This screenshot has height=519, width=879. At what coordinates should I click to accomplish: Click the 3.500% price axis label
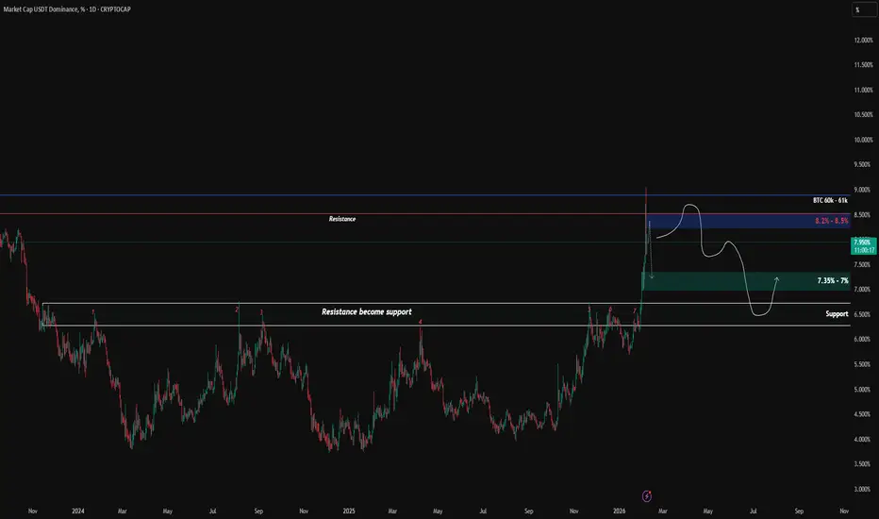pyautogui.click(x=863, y=464)
